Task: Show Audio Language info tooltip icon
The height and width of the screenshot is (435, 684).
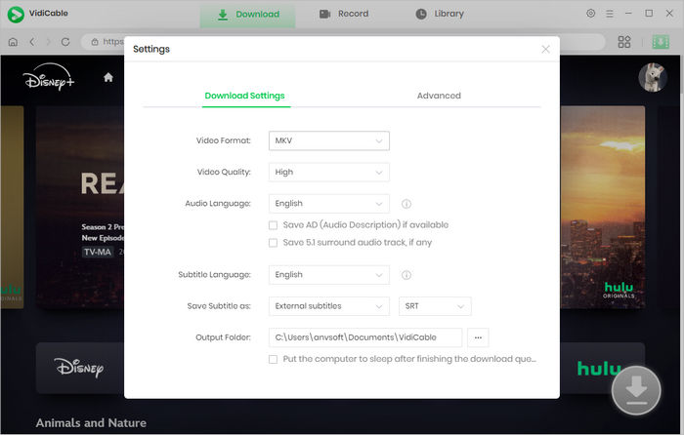Action: pos(406,204)
